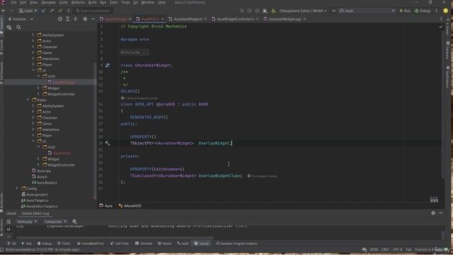This screenshot has height=255, width=453.
Task: Click the magnifier search icon in Solution panel
Action: [x=18, y=27]
